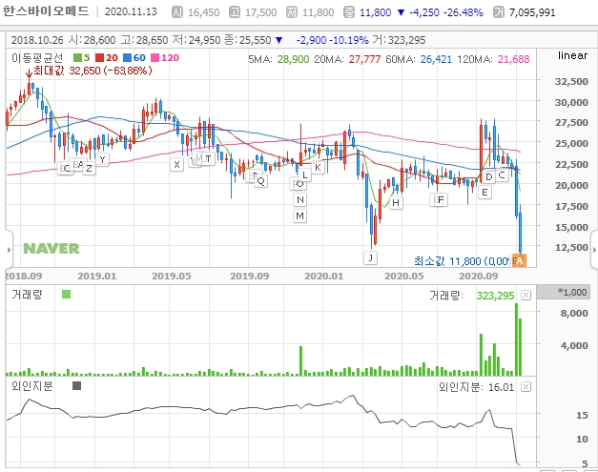Click the 2019.09 date axis label

pos(250,276)
